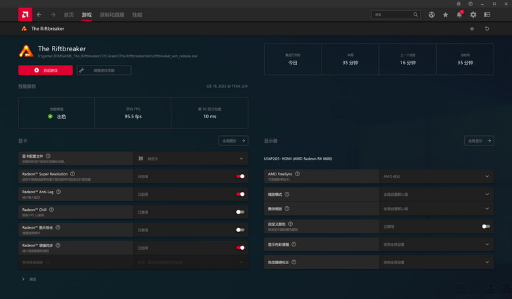Show help for Radeon 图片锐化
The image size is (512, 299).
(x=58, y=227)
